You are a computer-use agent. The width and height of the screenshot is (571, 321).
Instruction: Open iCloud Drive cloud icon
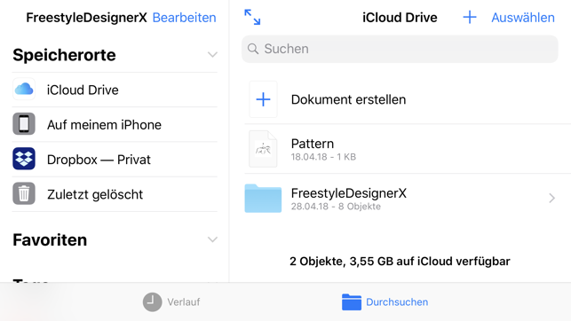click(x=24, y=89)
